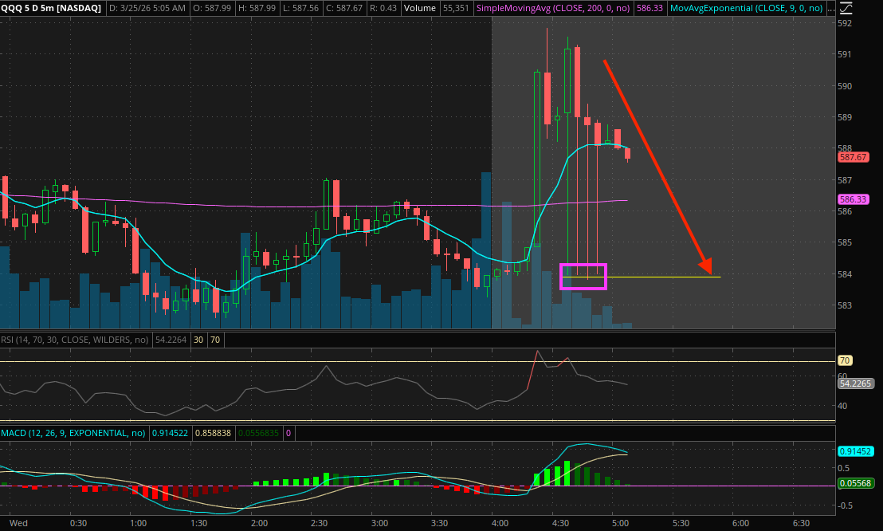Click the 589 price axis label

pos(845,118)
